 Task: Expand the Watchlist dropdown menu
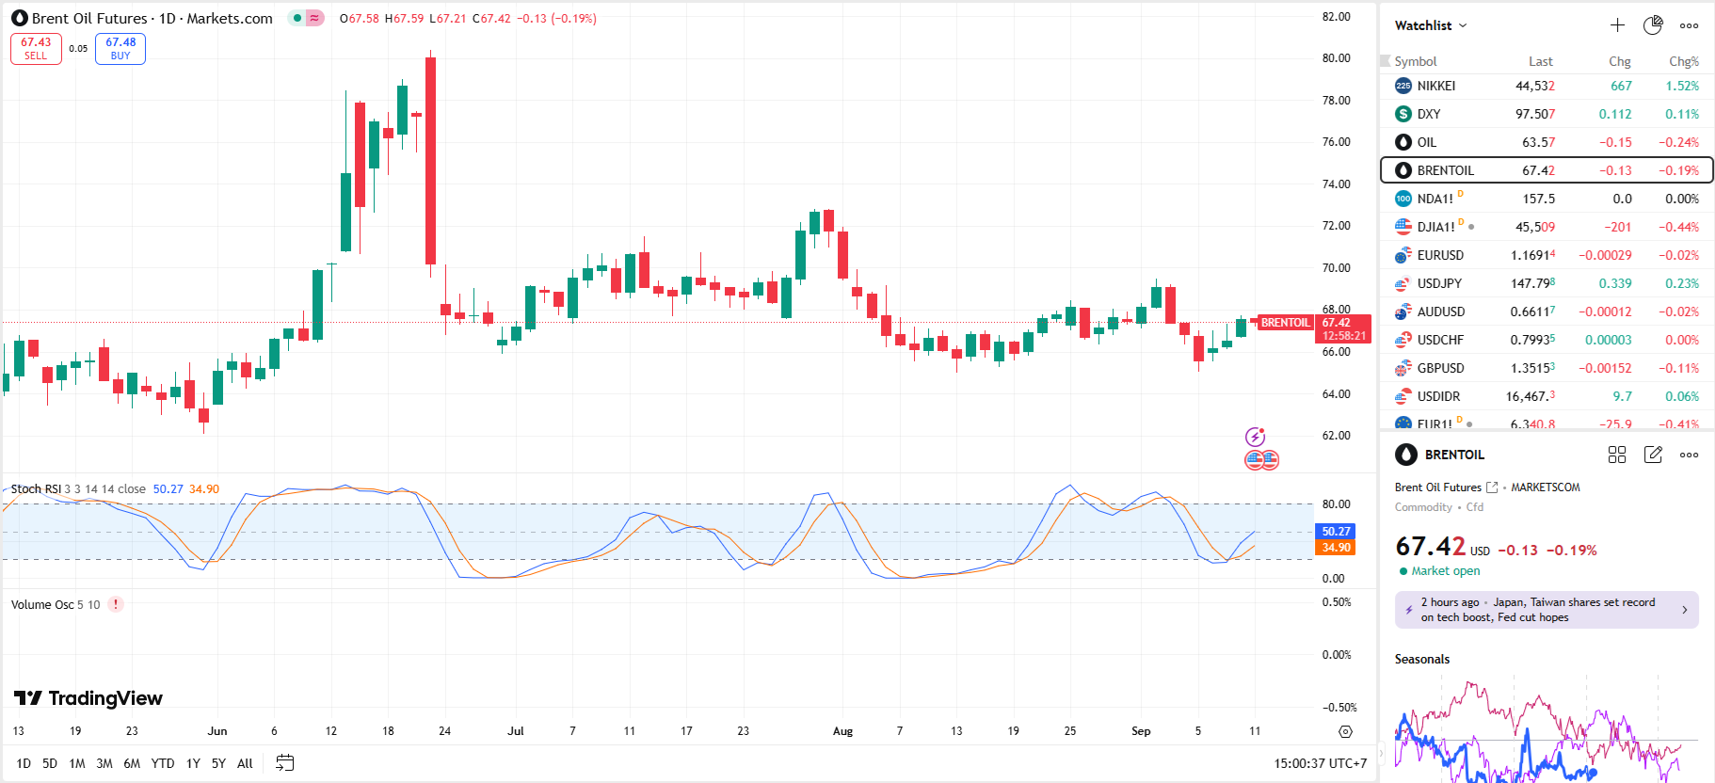(1431, 25)
